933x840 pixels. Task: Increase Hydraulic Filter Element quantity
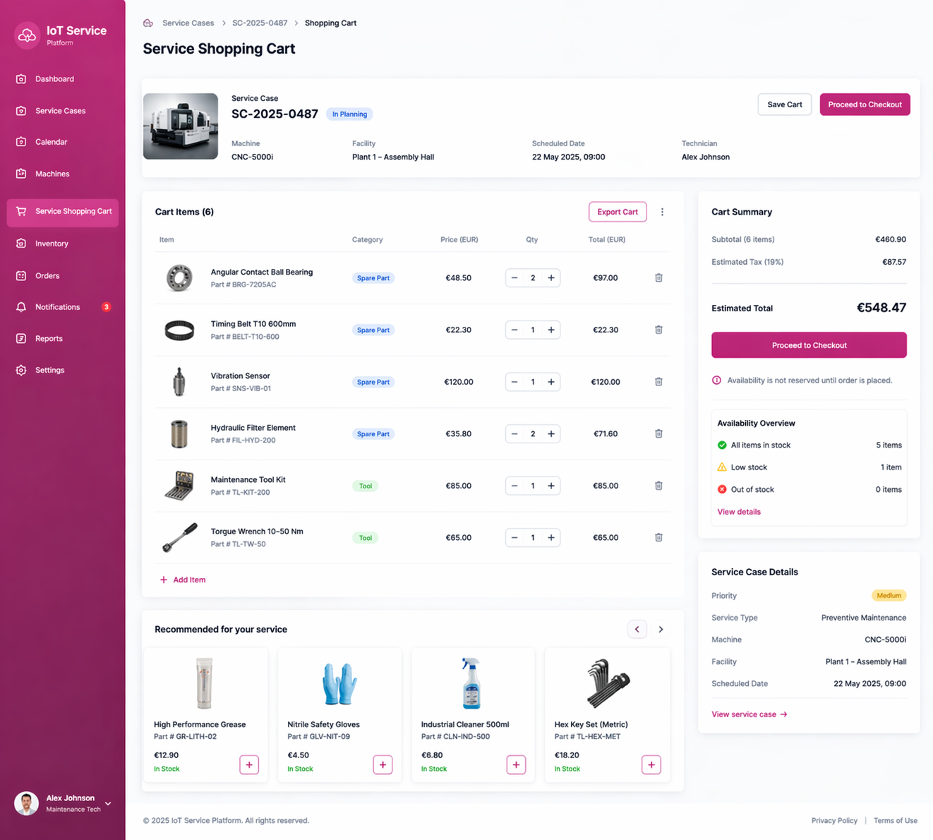coord(551,433)
